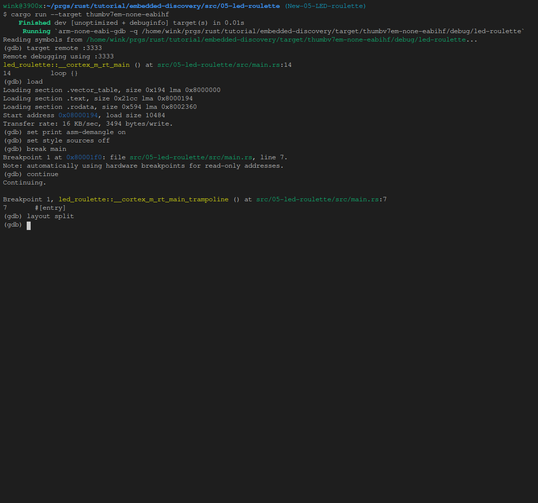
Task: Click the start address 0x08000194
Action: click(x=78, y=115)
